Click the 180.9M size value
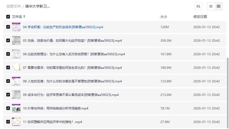 [166, 68]
